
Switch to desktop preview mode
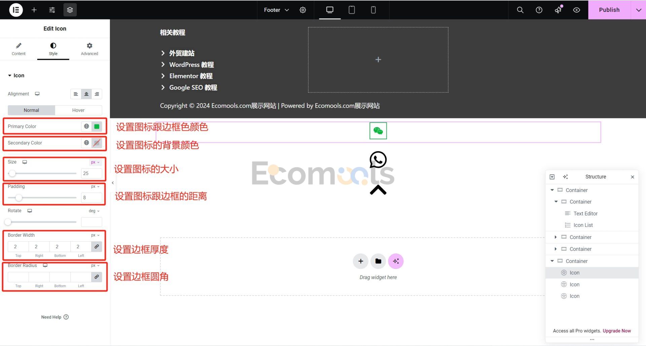click(330, 10)
